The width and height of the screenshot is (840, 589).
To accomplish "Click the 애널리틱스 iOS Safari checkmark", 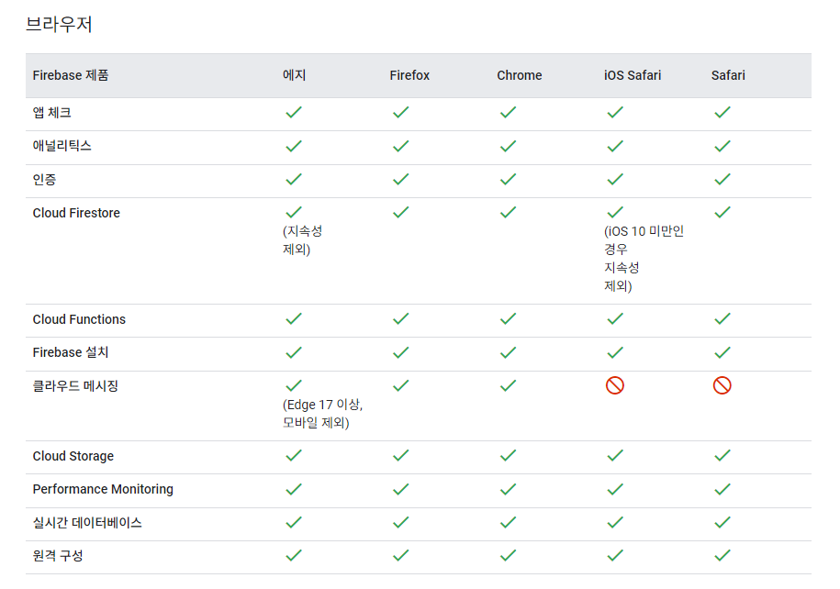I will coord(615,146).
